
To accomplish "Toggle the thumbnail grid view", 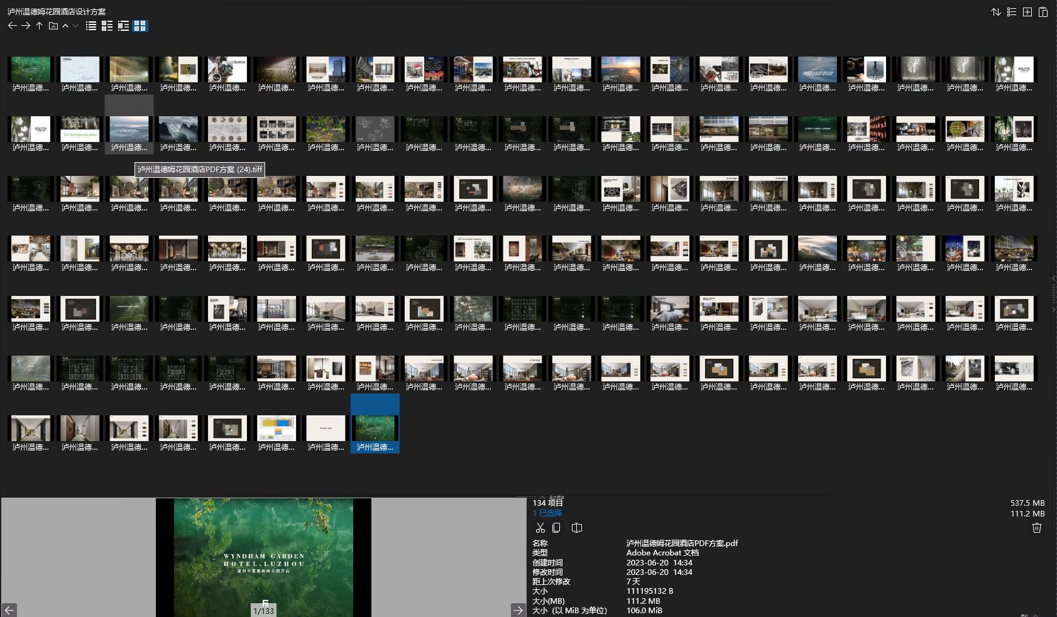I will point(140,26).
